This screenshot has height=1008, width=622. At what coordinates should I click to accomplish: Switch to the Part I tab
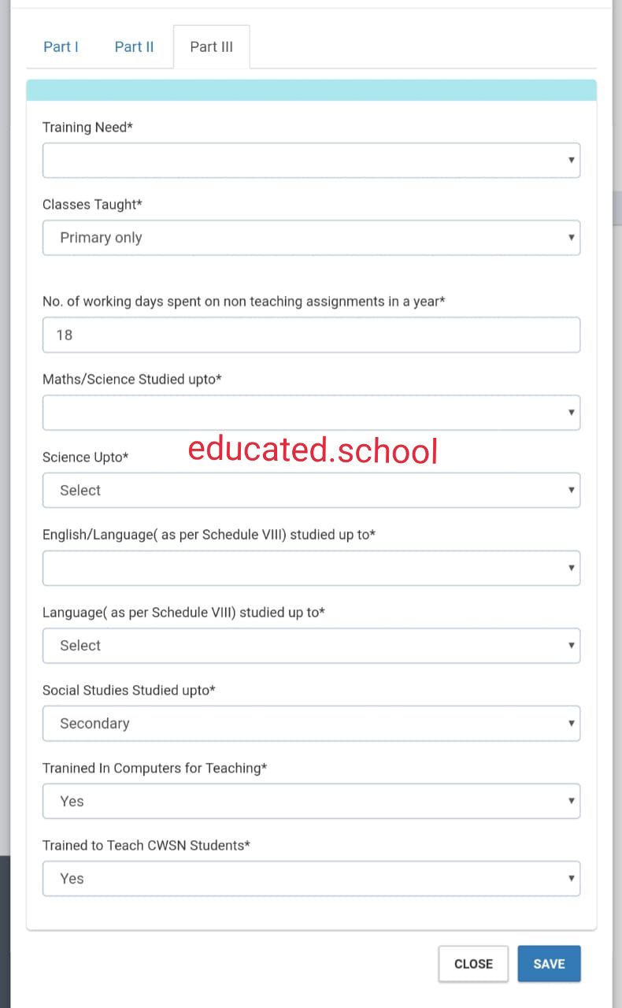pyautogui.click(x=61, y=47)
